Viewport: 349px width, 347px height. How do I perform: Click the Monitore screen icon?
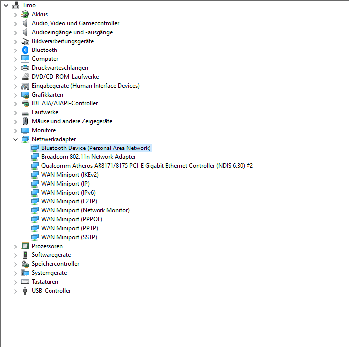[x=25, y=130]
